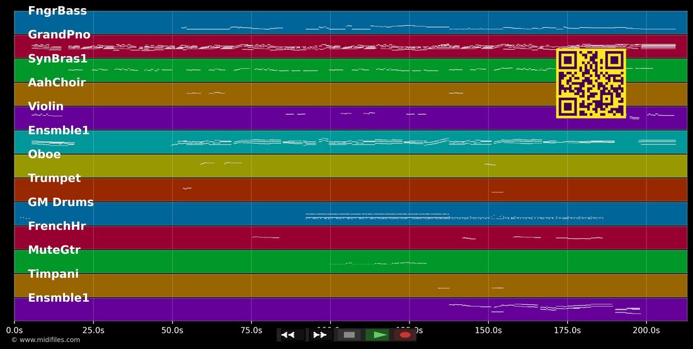Select the Trumpet track label

[x=54, y=178]
